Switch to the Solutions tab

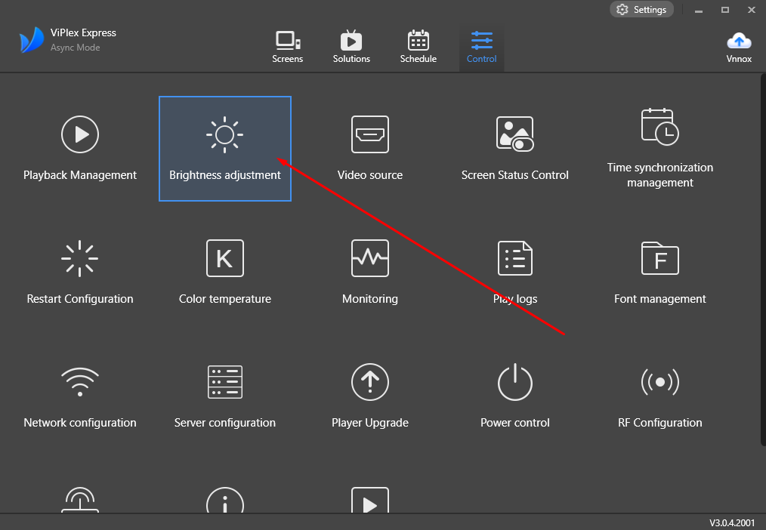(x=351, y=48)
